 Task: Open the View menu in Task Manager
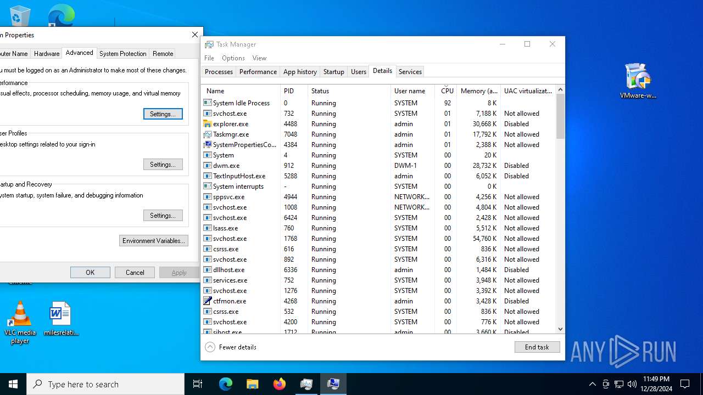pyautogui.click(x=259, y=58)
